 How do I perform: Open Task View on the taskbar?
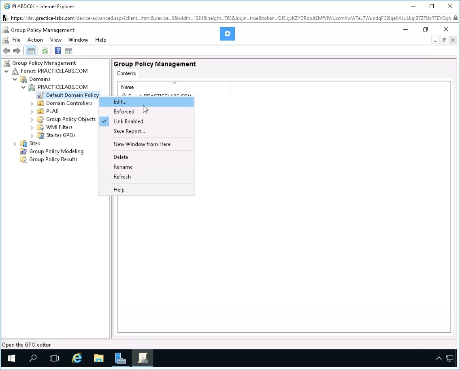coord(54,358)
